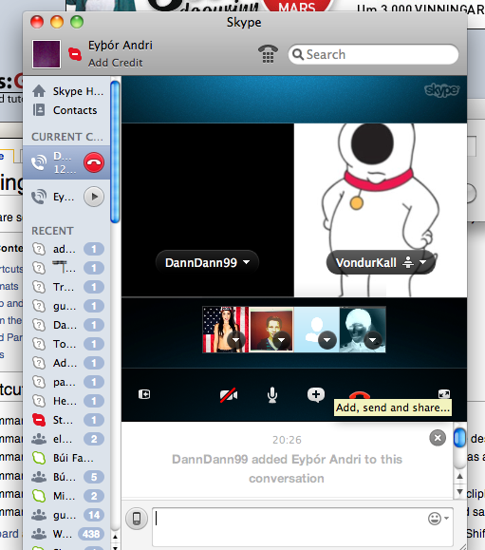This screenshot has width=485, height=550.
Task: Open the recent conversation 'He...'
Action: [x=67, y=401]
